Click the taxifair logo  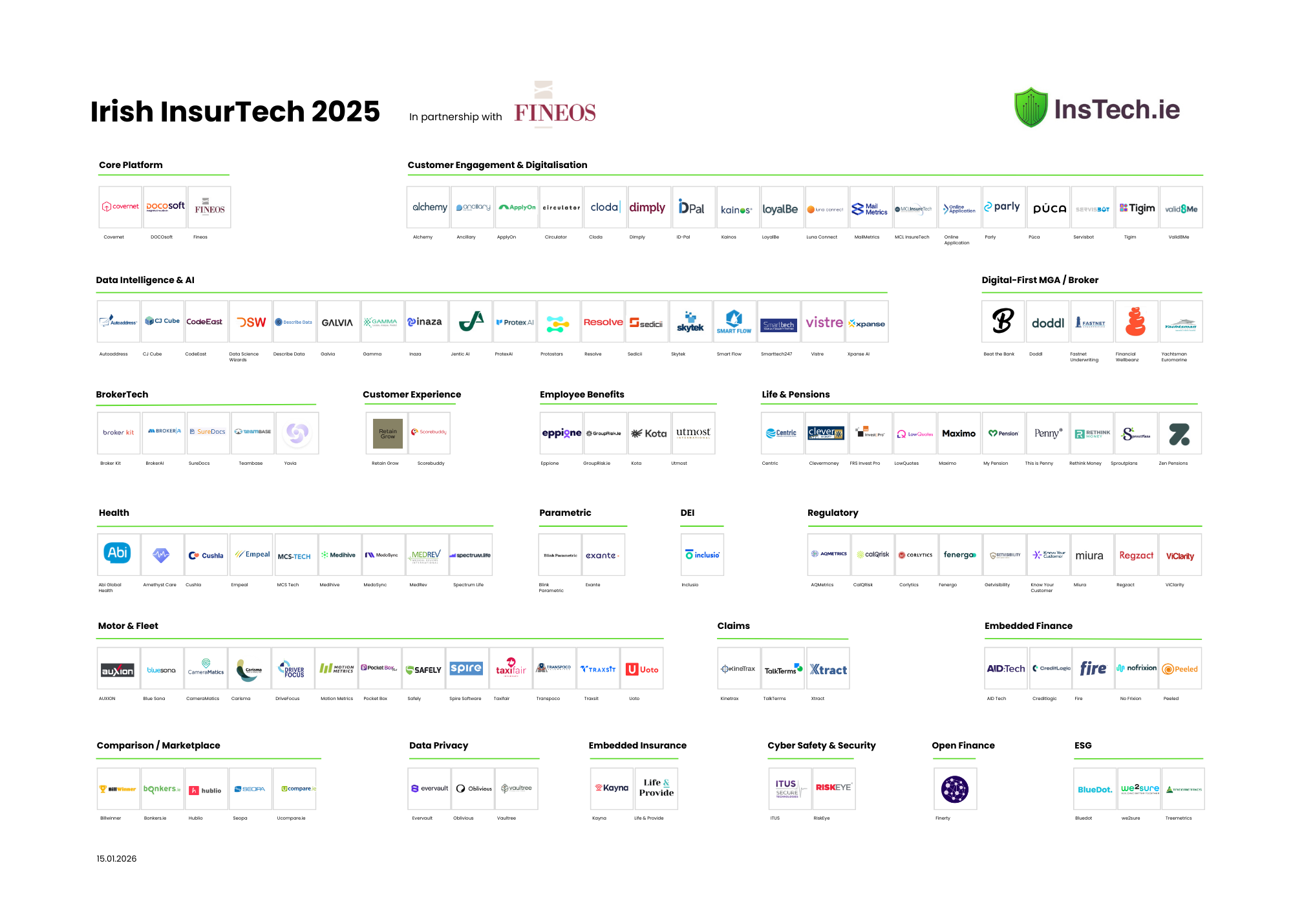tap(511, 668)
